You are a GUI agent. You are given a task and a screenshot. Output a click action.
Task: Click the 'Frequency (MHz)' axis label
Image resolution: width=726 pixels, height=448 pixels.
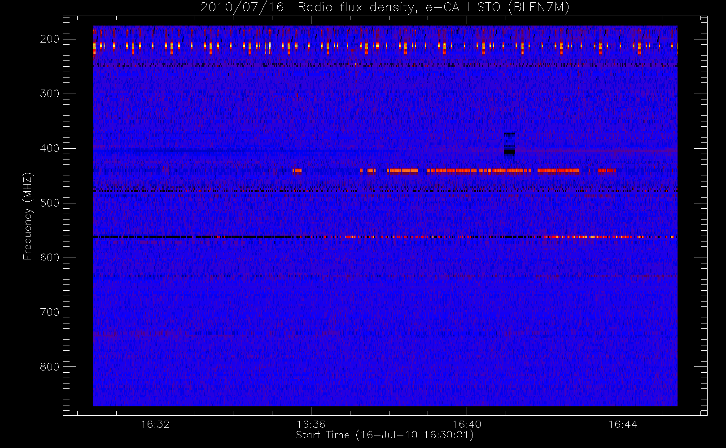(x=28, y=216)
